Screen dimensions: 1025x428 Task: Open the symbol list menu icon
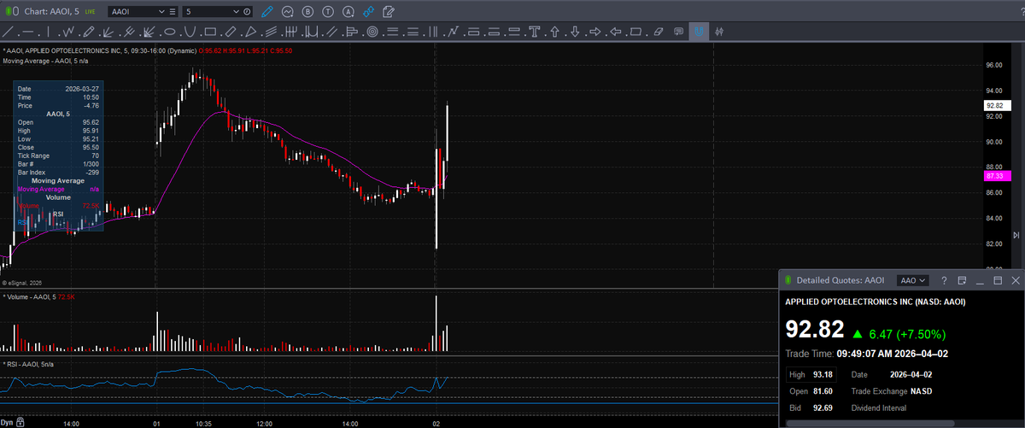pos(173,12)
